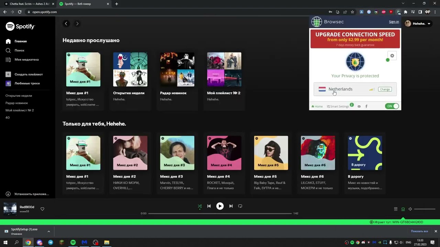Switch to Spotify — Веб-плеер tab
The image size is (440, 247).
[84, 4]
